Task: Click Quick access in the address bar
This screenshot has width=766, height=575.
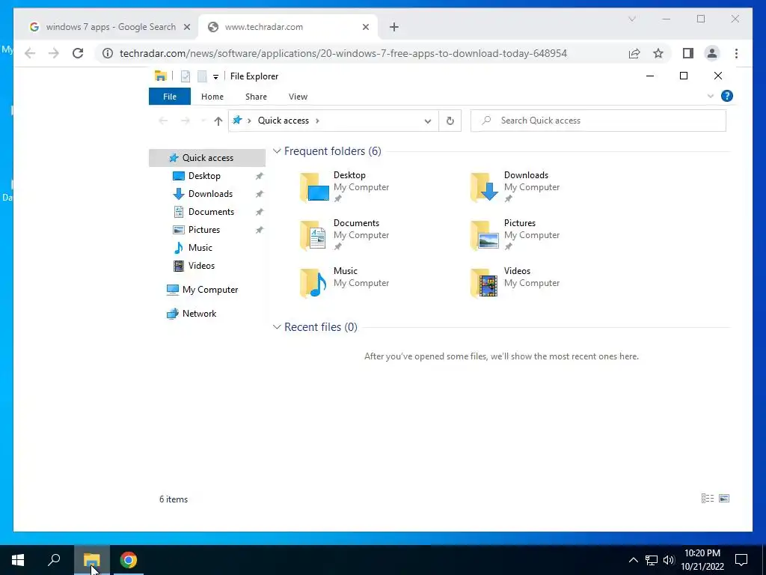Action: (284, 121)
